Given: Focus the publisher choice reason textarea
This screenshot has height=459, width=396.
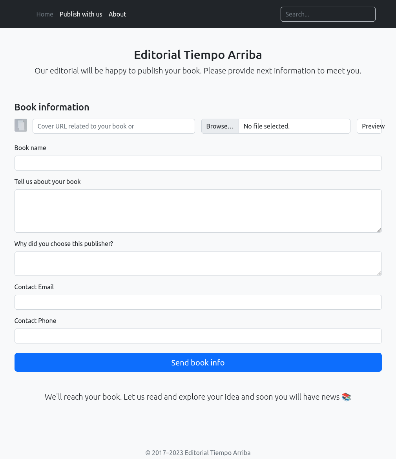Looking at the screenshot, I should (198, 263).
